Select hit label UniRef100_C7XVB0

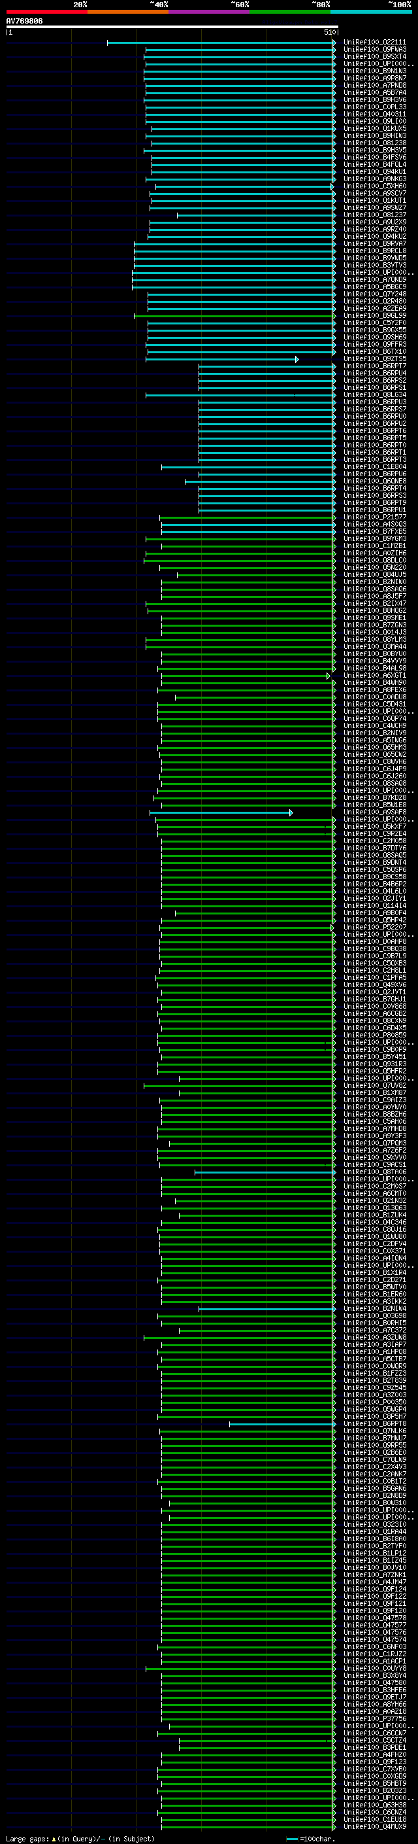375,1769
